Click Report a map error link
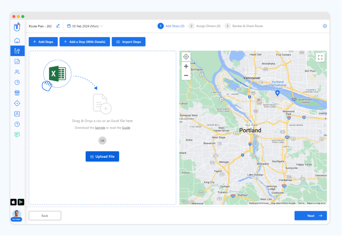This screenshot has height=236, width=342. [316, 203]
